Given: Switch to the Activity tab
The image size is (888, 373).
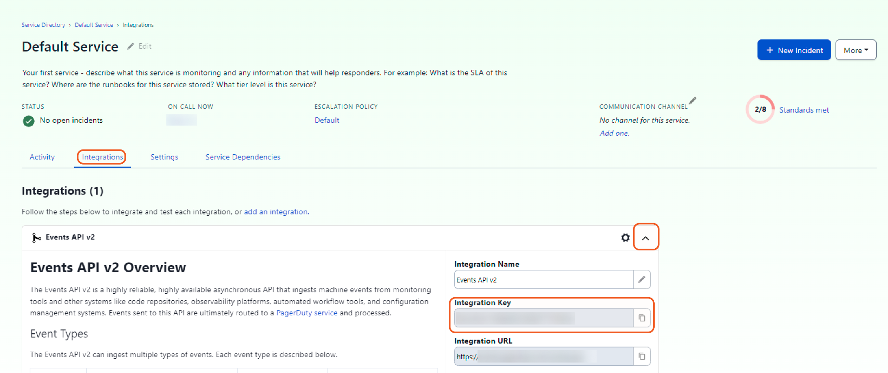Looking at the screenshot, I should (x=42, y=157).
